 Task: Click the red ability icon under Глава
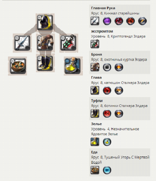(x=107, y=90)
